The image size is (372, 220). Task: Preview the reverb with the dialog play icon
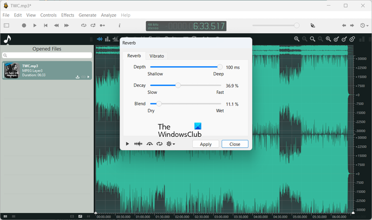[x=128, y=144]
